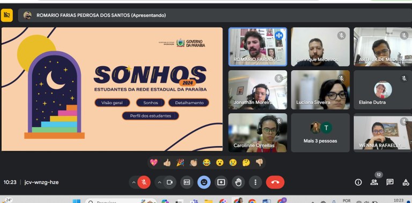
Task: Toggle the emoji reactions smiley button
Action: point(204,182)
